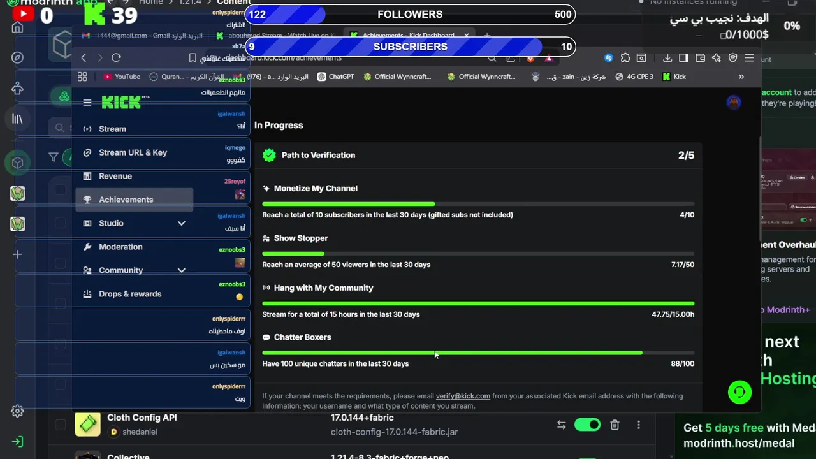The image size is (816, 459).
Task: Open the browser hamburger menu
Action: (749, 58)
